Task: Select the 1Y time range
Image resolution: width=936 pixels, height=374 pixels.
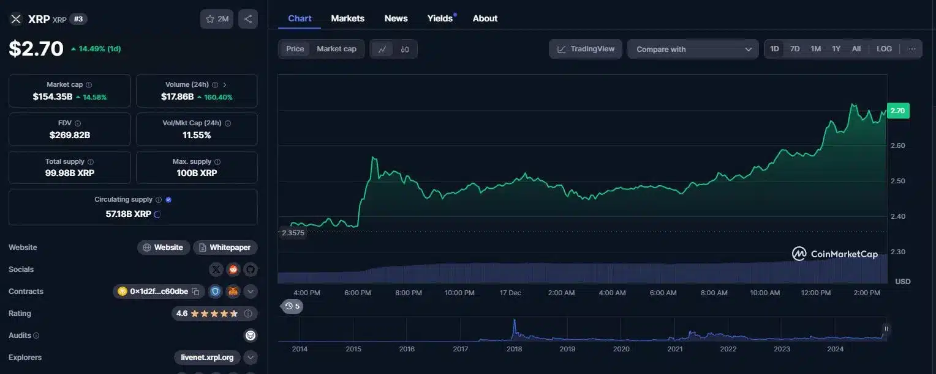Action: pos(836,49)
